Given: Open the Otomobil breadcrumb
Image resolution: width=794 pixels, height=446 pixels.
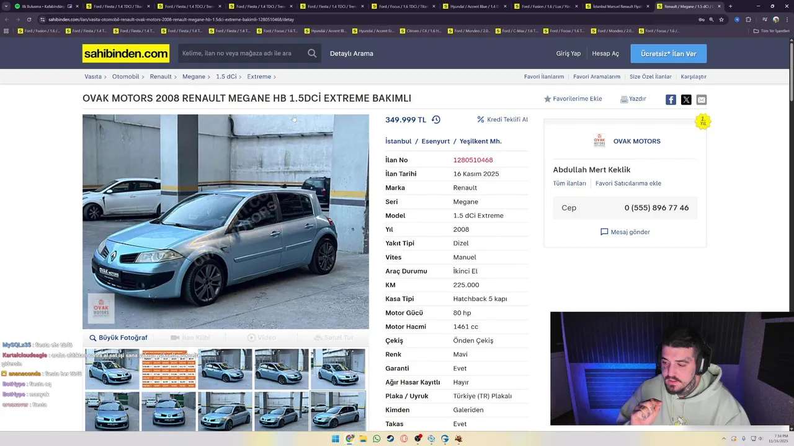Looking at the screenshot, I should pos(125,77).
